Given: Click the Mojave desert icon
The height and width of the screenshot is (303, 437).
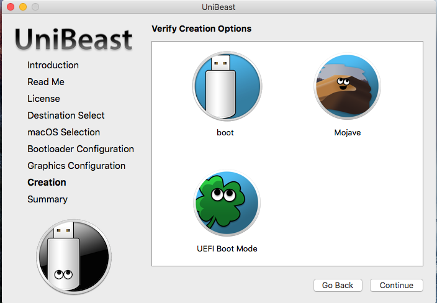Looking at the screenshot, I should (347, 86).
